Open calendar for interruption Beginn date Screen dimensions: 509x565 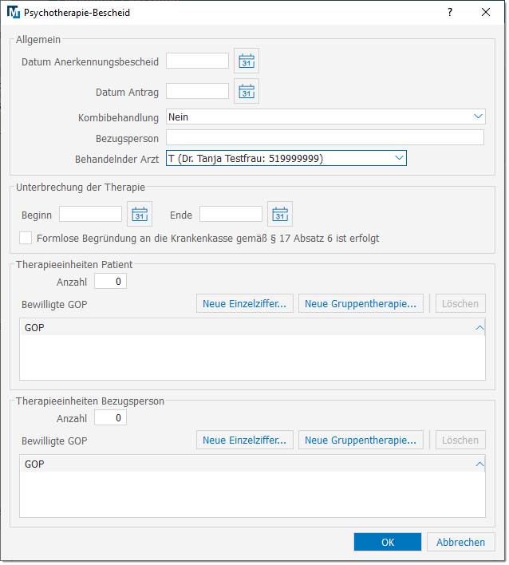(140, 214)
